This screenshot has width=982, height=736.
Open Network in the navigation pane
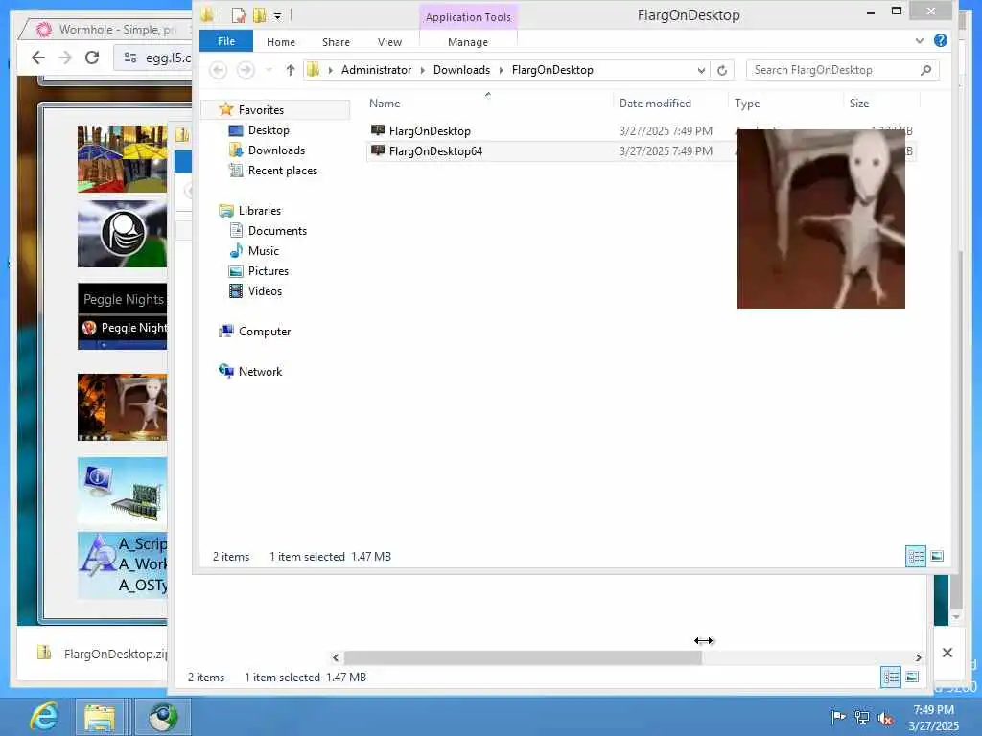tap(260, 372)
